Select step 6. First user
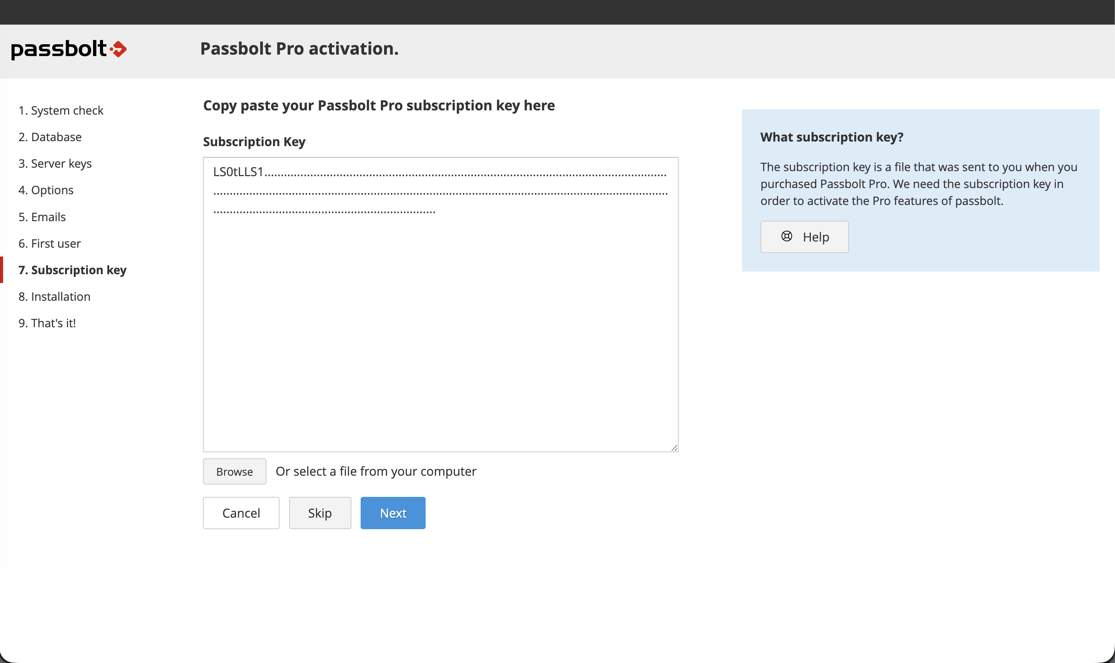 (50, 243)
